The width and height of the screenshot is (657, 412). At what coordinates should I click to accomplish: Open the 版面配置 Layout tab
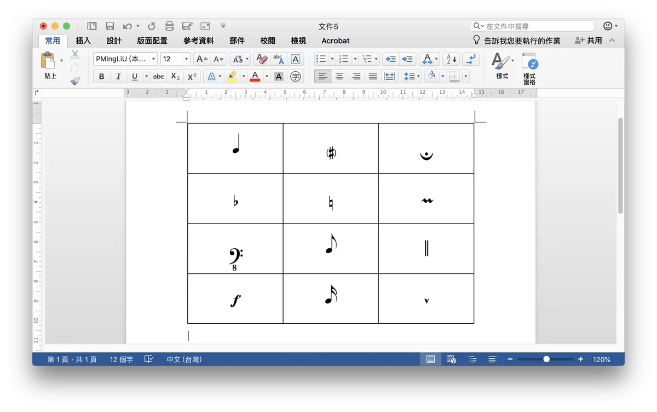[152, 41]
